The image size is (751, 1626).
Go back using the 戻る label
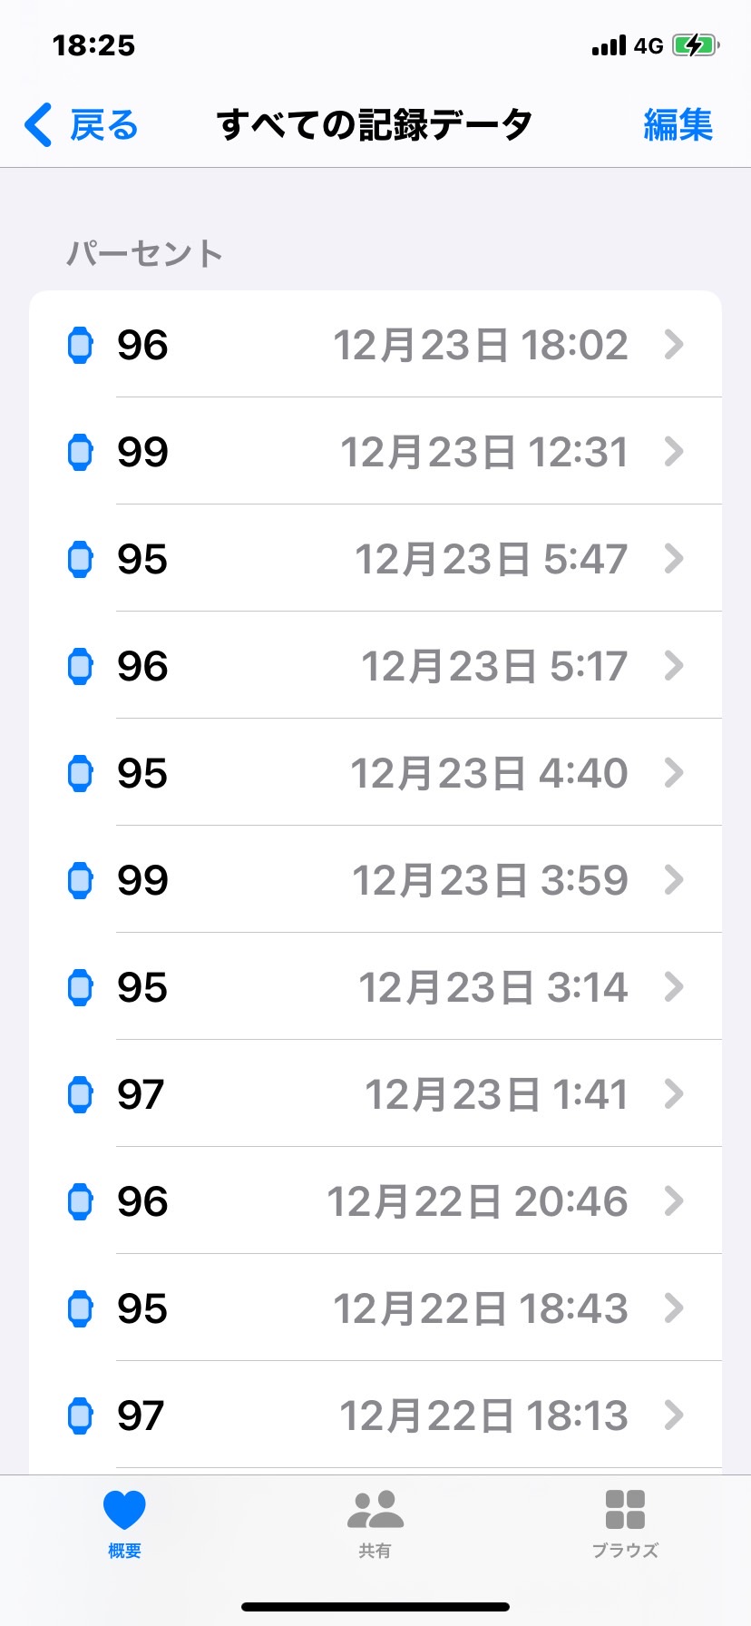(x=104, y=125)
